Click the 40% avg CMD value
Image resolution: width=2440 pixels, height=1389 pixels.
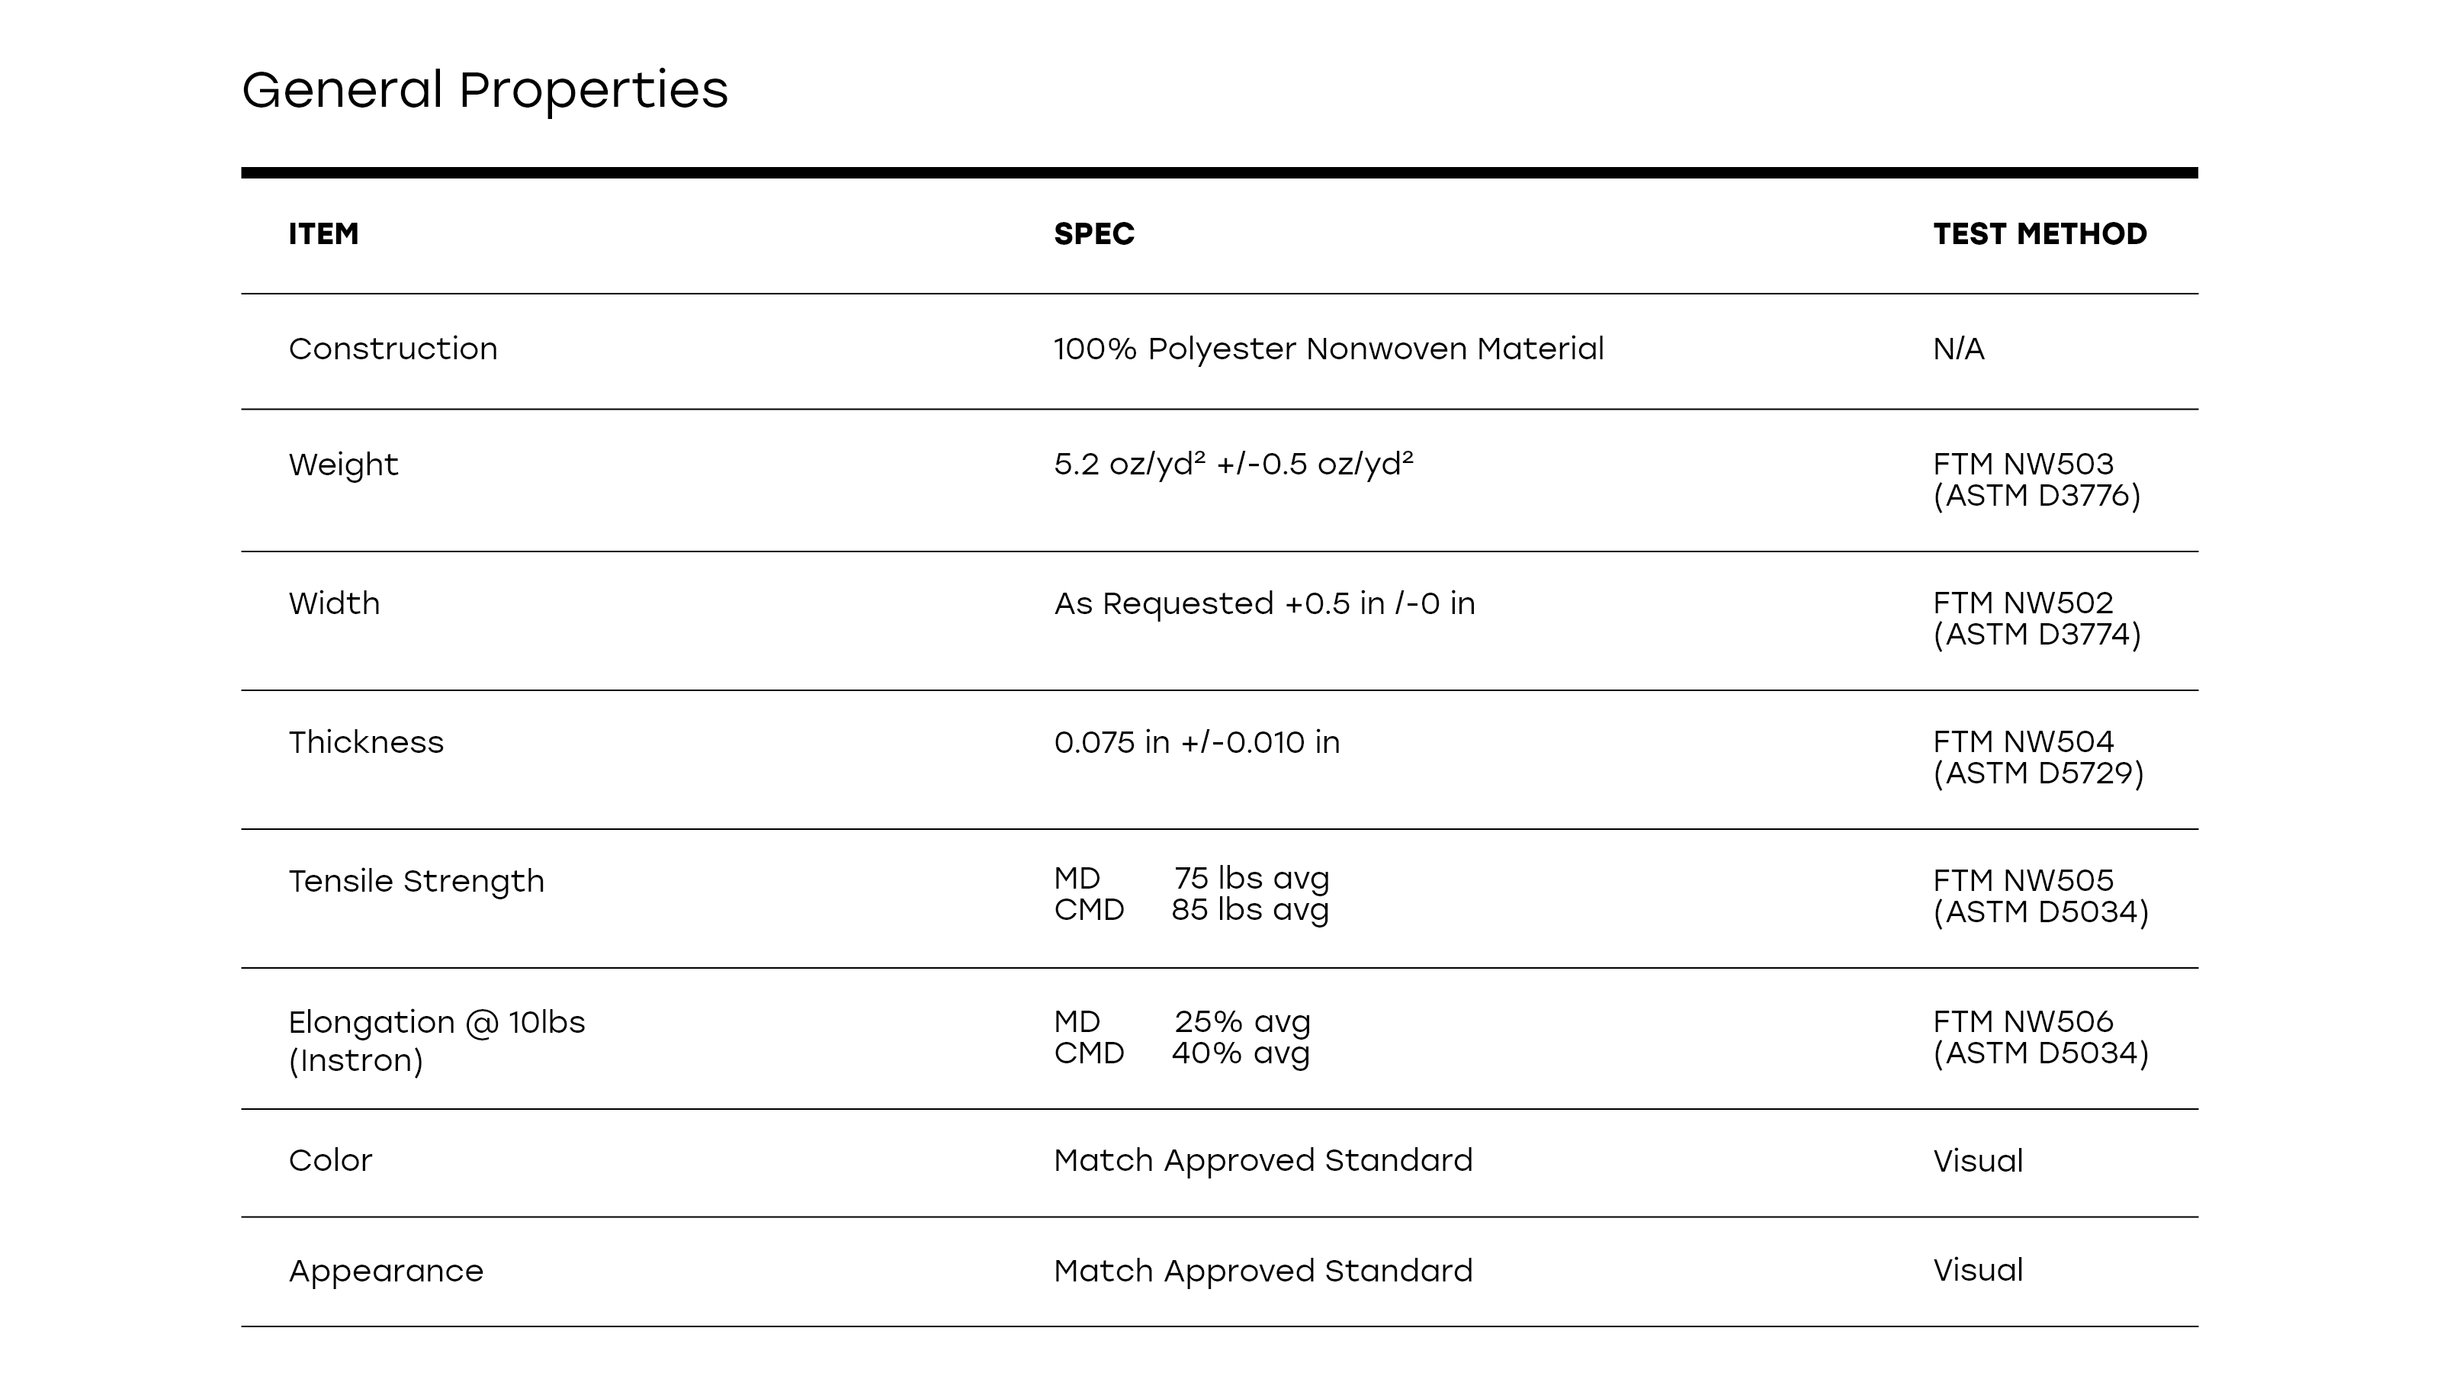point(1240,1053)
